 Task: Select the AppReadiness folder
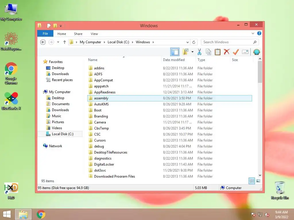[x=169, y=92]
